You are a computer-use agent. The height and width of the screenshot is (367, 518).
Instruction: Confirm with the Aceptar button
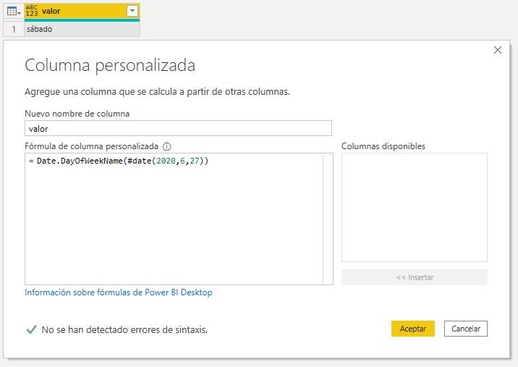pos(412,329)
